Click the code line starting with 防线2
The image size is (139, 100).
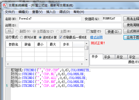coord(49,78)
